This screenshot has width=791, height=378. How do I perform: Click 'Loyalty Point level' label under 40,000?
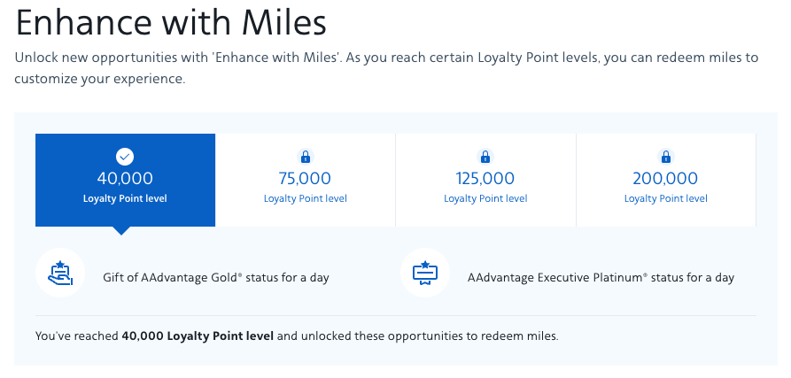tap(125, 199)
